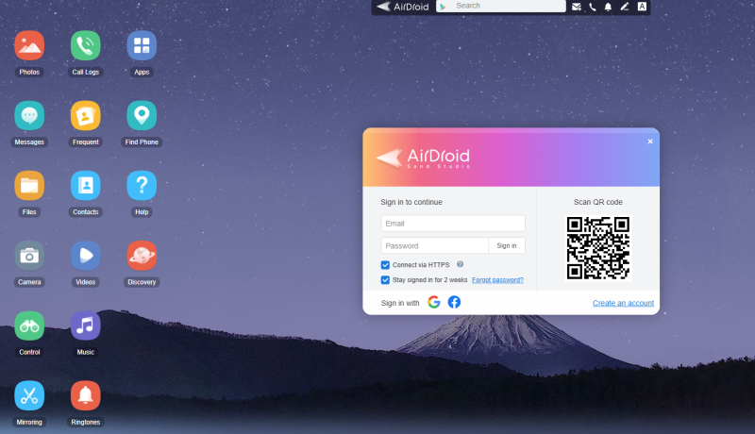Uncheck Connect via HTTPS checkbox
755x434 pixels.
pyautogui.click(x=385, y=265)
